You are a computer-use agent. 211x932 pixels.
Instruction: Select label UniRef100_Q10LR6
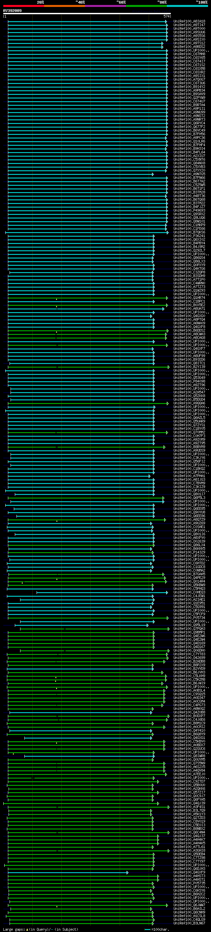(189, 142)
